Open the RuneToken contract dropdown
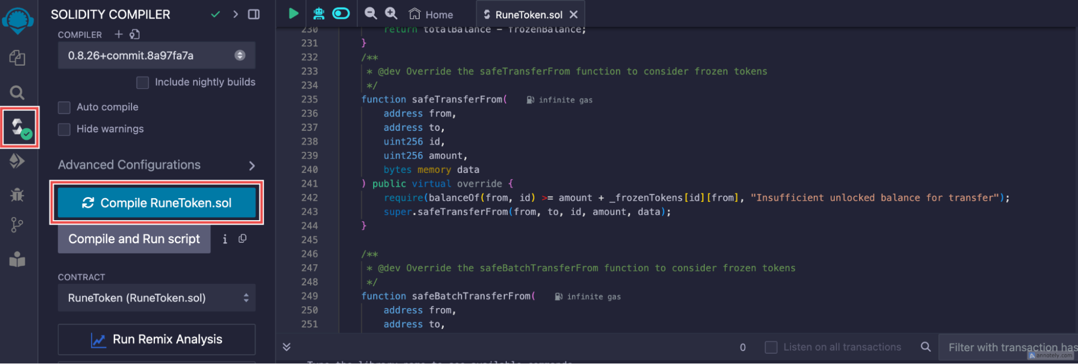This screenshot has height=364, width=1078. 156,298
